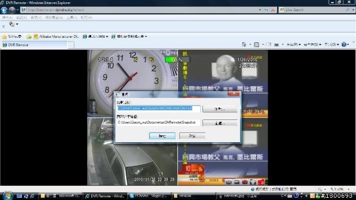Screen dimensions: 356x200
Task: Show desktop from quick launch
Action: [x=19, y=196]
